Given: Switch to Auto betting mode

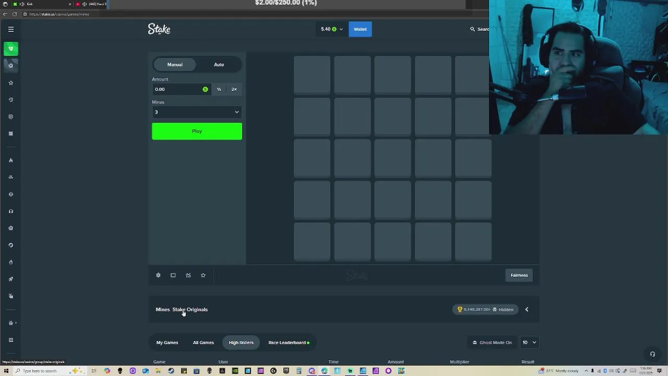Looking at the screenshot, I should pos(219,65).
